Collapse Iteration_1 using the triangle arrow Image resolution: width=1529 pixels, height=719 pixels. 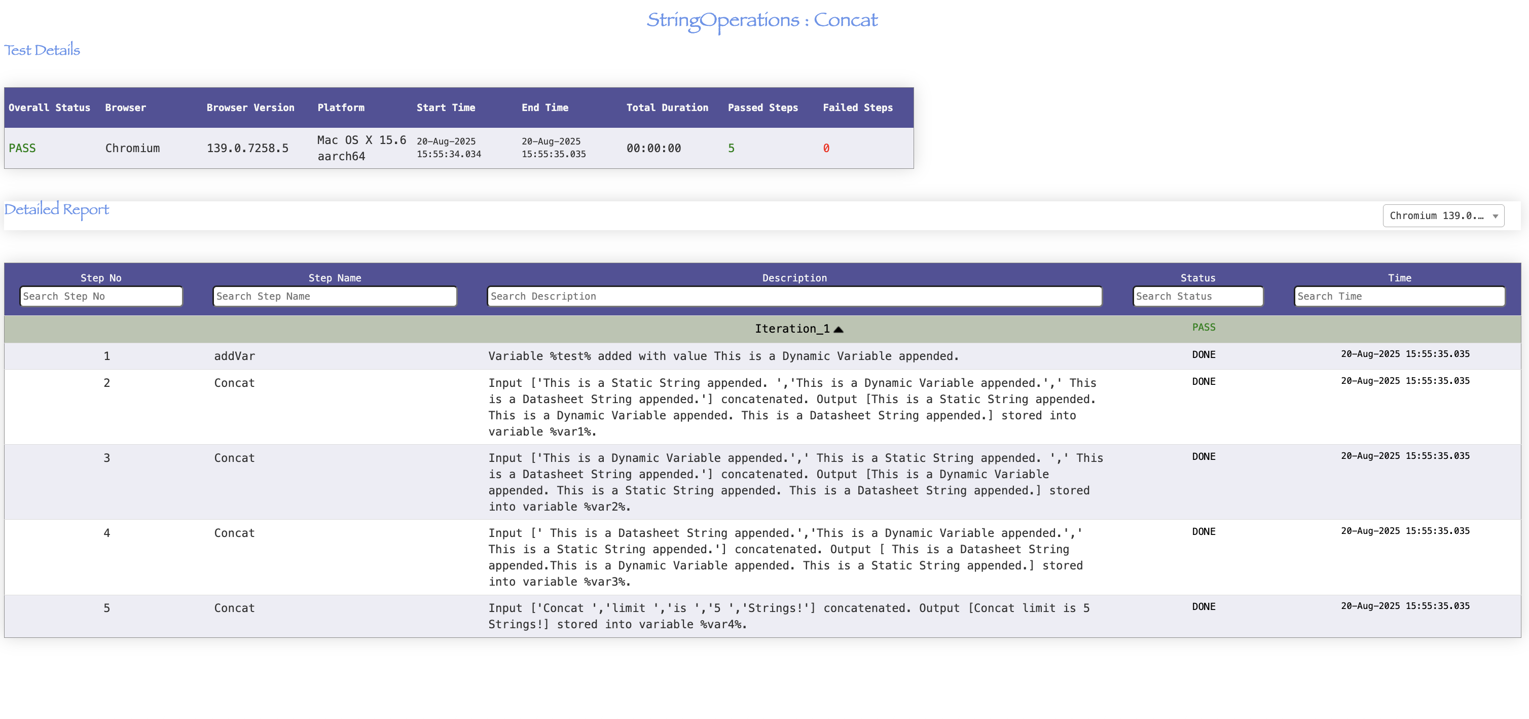tap(838, 330)
